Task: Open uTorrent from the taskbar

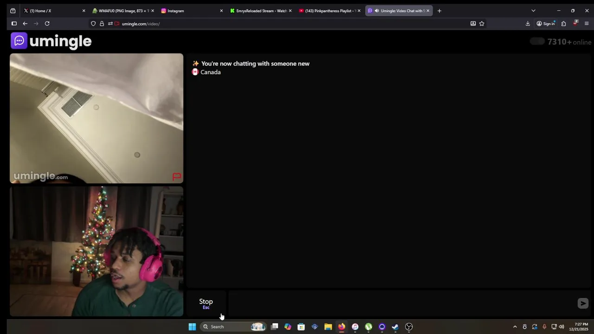Action: (368, 327)
